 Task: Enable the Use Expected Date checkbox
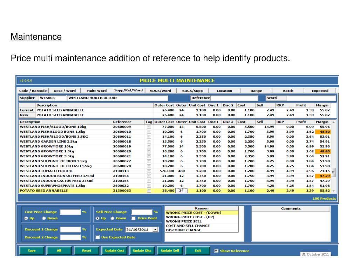[x=98, y=237]
